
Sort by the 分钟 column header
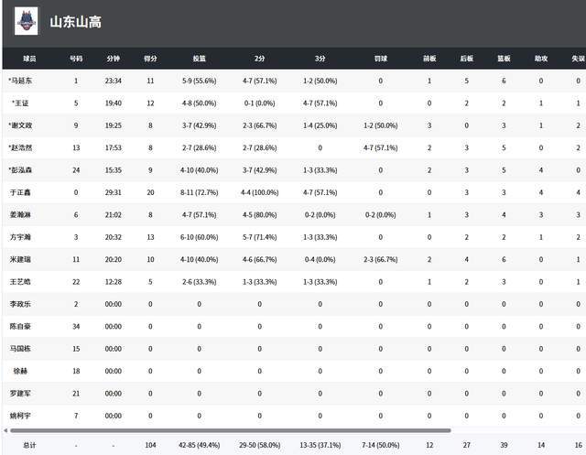tap(113, 58)
